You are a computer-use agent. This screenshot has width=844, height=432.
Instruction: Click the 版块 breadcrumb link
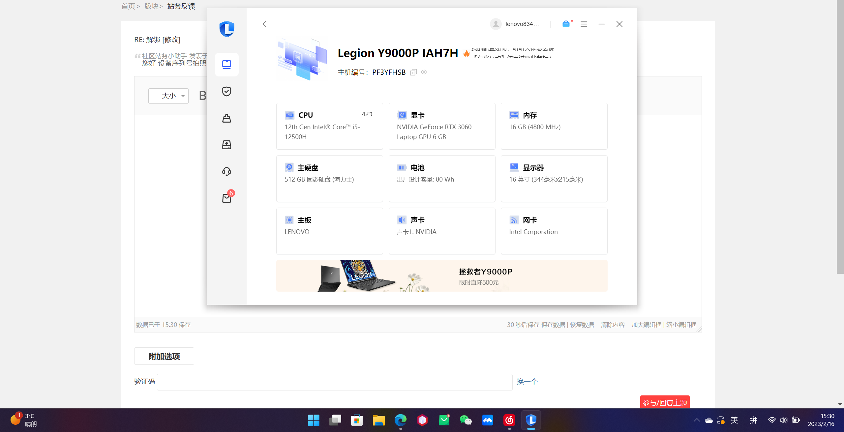tap(151, 6)
